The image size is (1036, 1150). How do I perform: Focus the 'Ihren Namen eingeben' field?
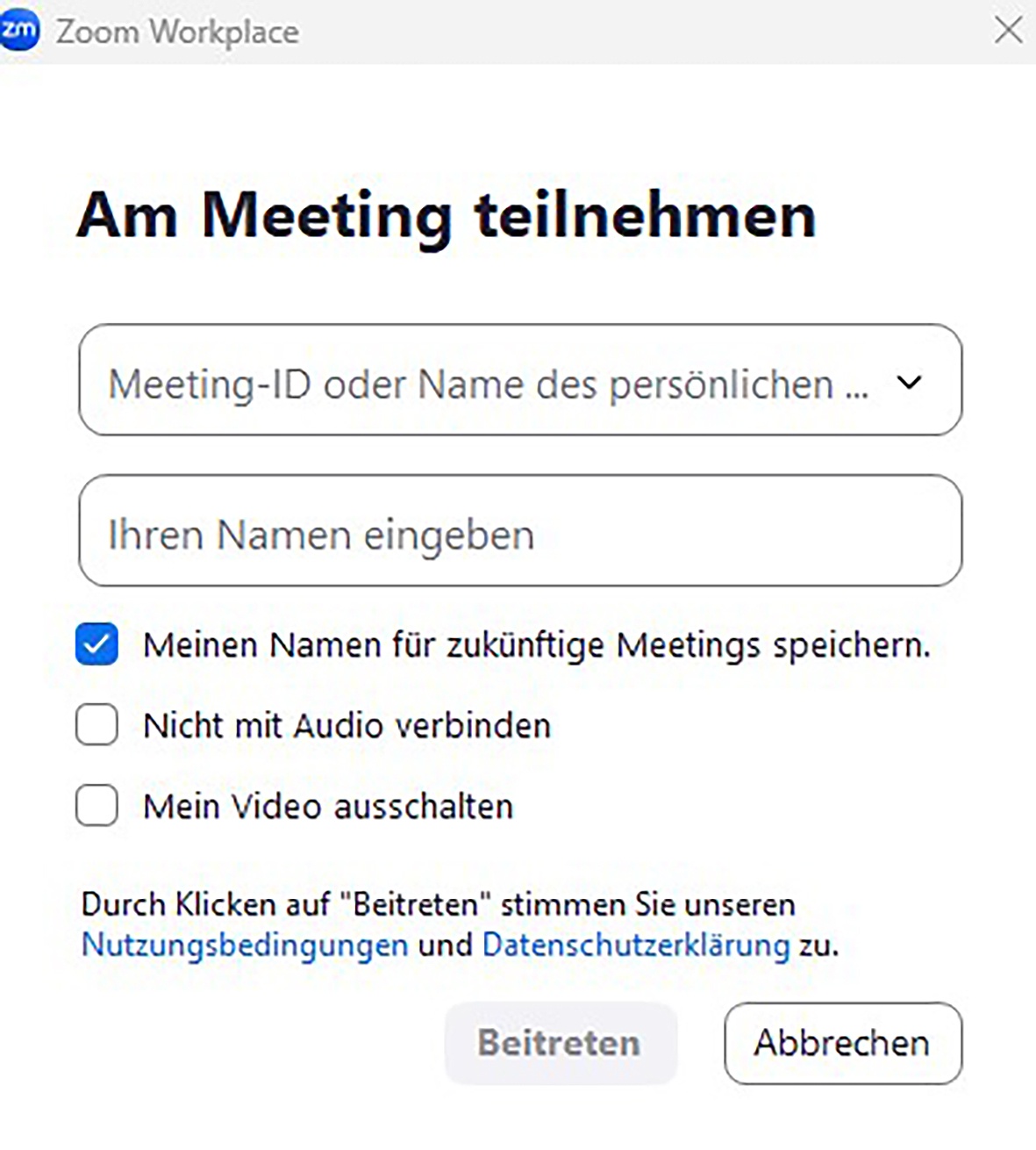(519, 531)
